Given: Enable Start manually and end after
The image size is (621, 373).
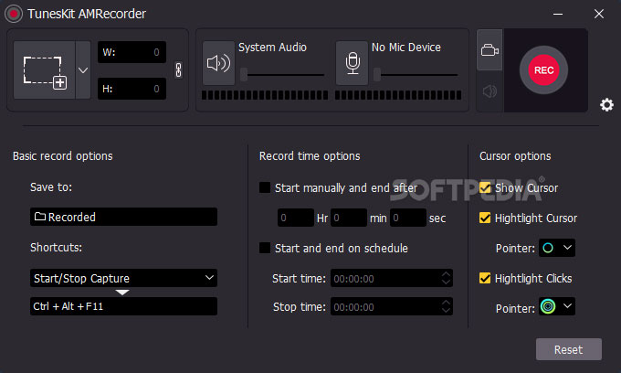Looking at the screenshot, I should click(x=265, y=187).
